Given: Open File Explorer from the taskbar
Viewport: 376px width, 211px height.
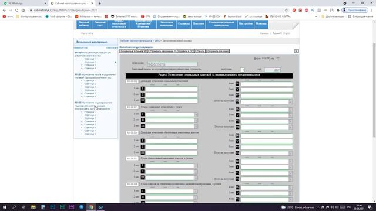Looking at the screenshot, I should [x=33, y=207].
